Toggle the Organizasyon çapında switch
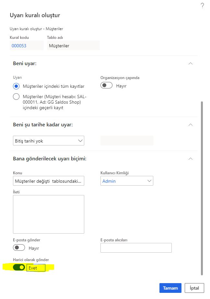 pyautogui.click(x=106, y=86)
